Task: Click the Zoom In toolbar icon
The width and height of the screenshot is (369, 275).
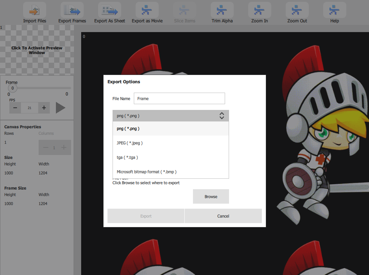Action: coord(260,10)
